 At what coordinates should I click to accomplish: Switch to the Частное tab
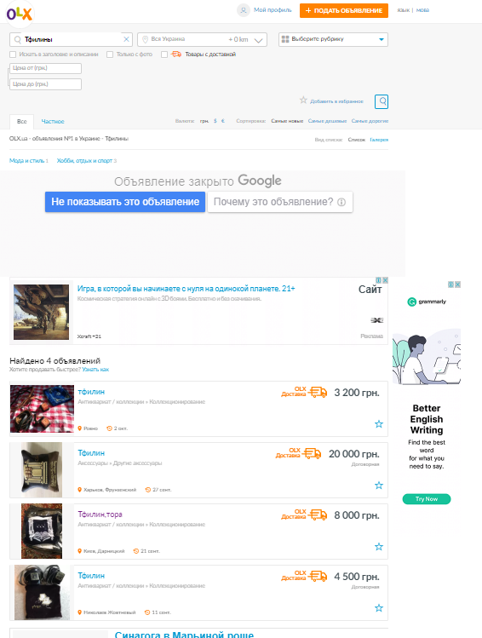(53, 121)
